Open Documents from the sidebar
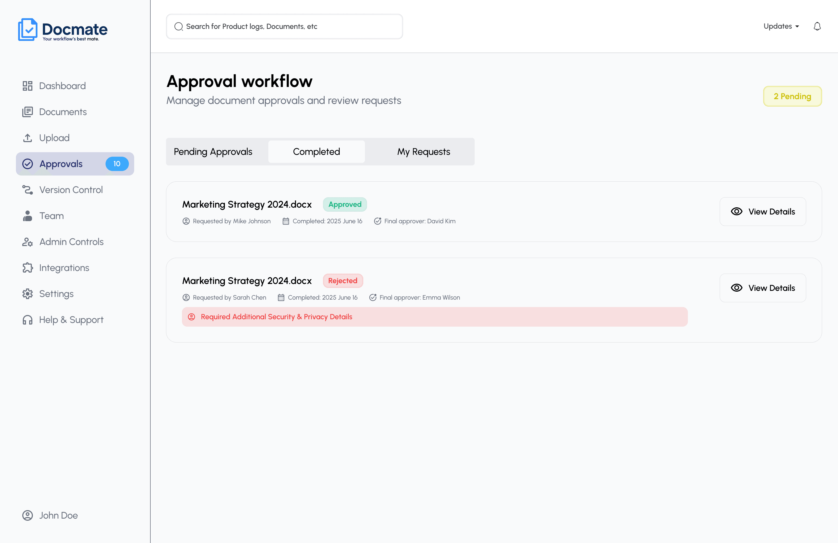The image size is (838, 543). (75, 112)
